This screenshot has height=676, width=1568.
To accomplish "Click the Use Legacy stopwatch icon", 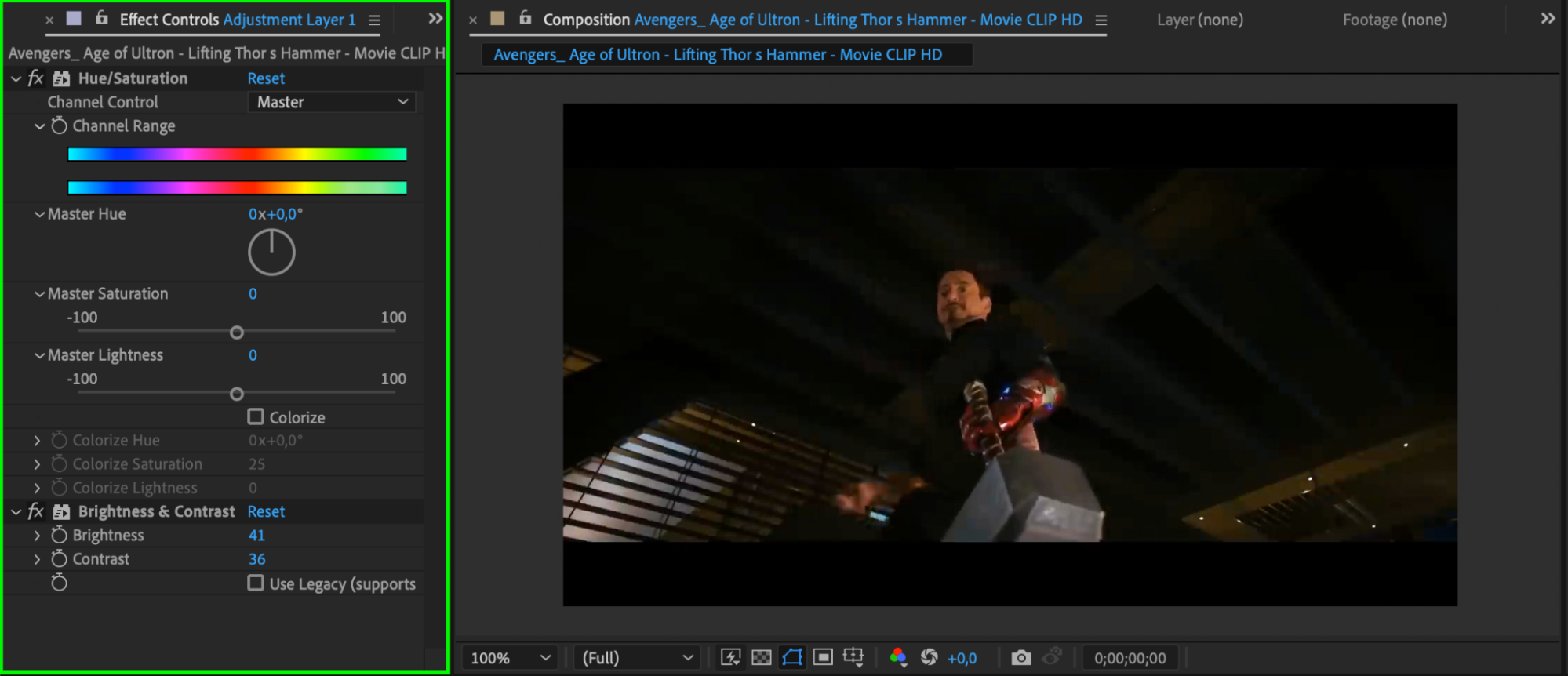I will pyautogui.click(x=59, y=583).
